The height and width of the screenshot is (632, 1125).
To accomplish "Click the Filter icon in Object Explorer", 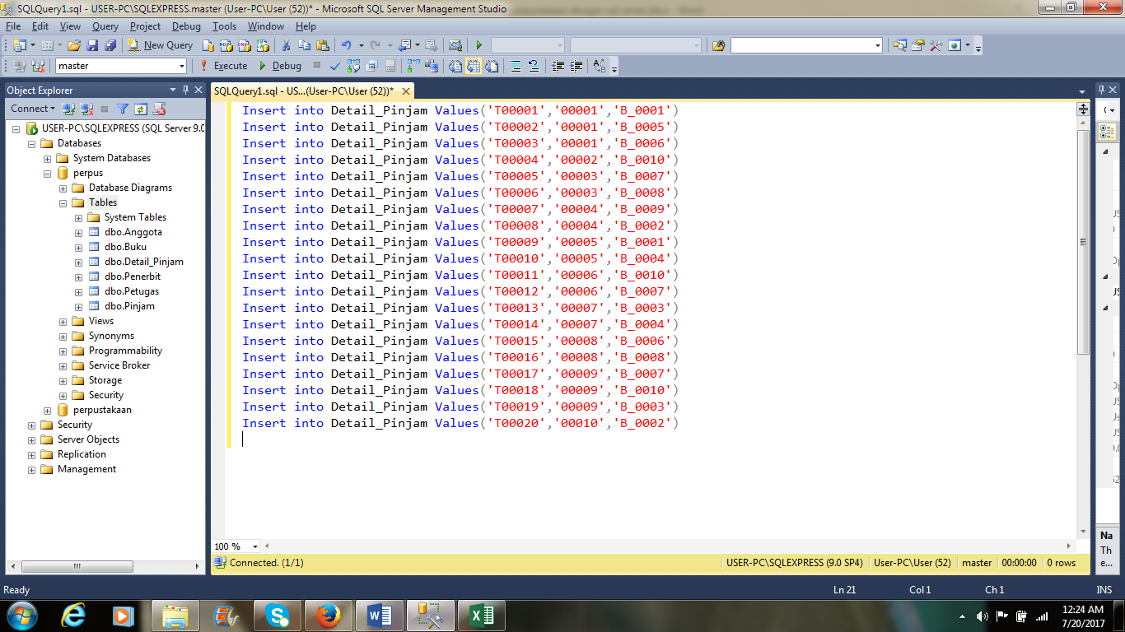I will coord(123,109).
